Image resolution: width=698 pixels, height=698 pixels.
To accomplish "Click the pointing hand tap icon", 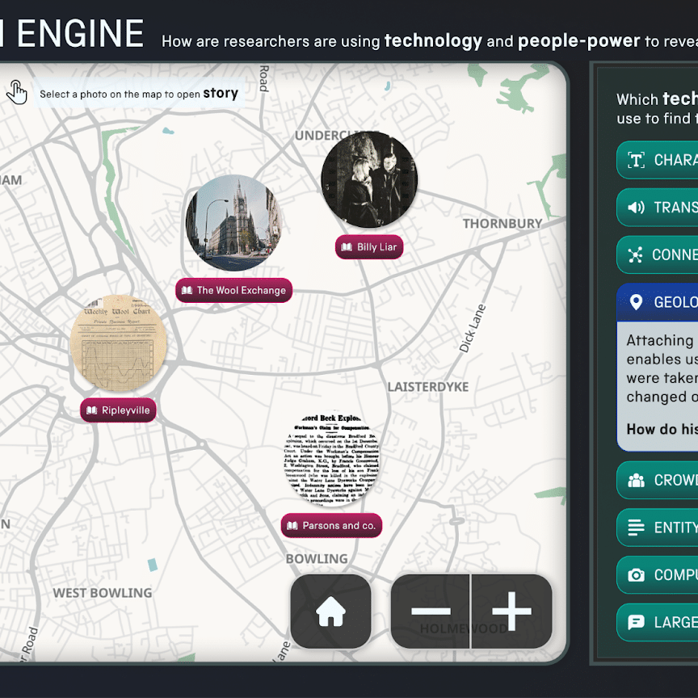I will tap(16, 92).
